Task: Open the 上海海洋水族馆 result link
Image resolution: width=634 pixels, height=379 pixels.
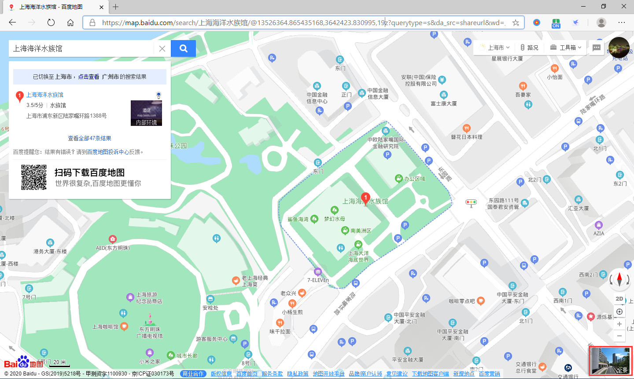Action: pyautogui.click(x=45, y=95)
